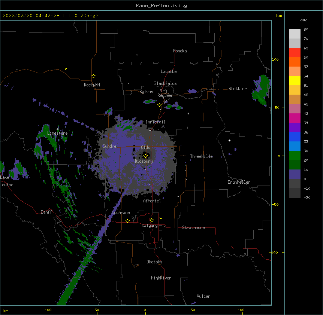Select the white caret marker just below Innisfail
This screenshot has width=323, height=315.
pos(150,130)
